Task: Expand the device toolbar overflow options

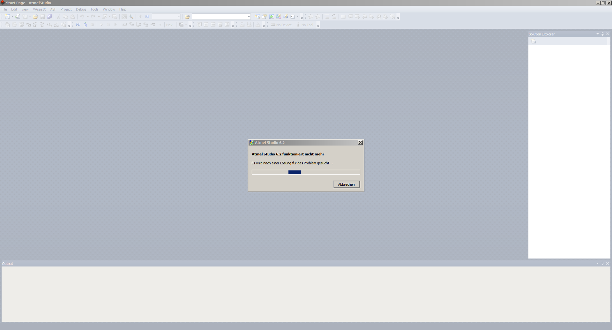Action: pyautogui.click(x=318, y=26)
